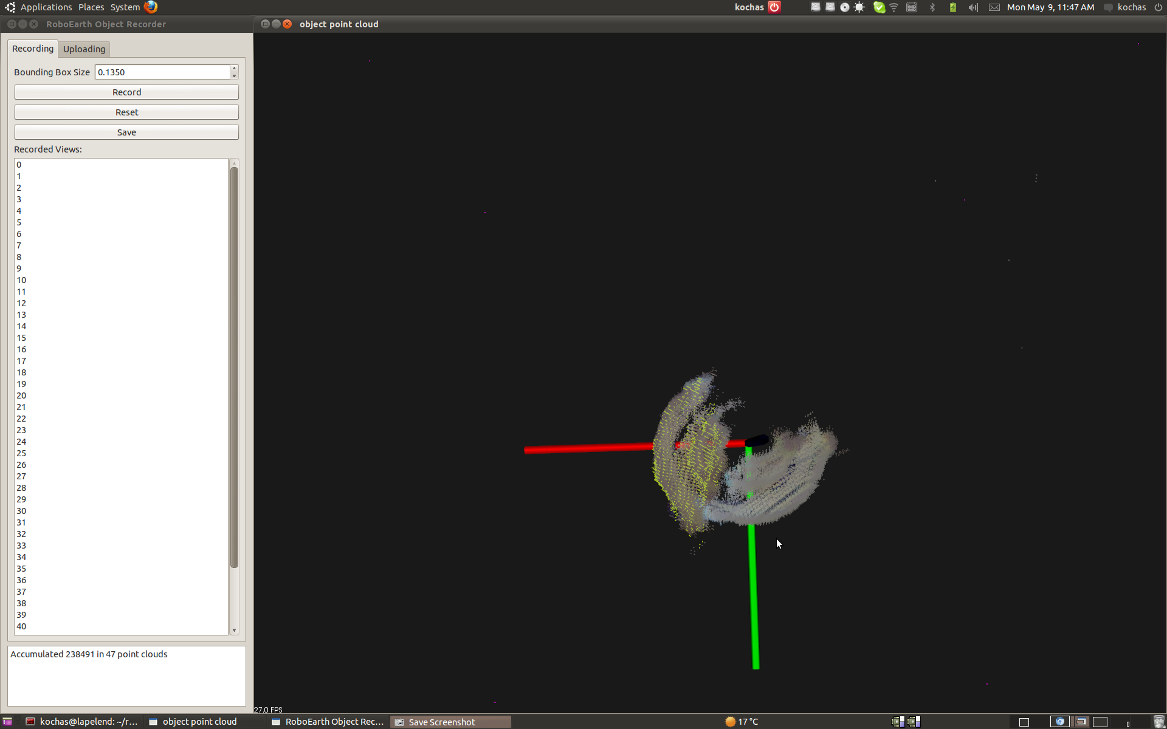Select recorded view 12 in list
The image size is (1167, 729).
coord(21,303)
